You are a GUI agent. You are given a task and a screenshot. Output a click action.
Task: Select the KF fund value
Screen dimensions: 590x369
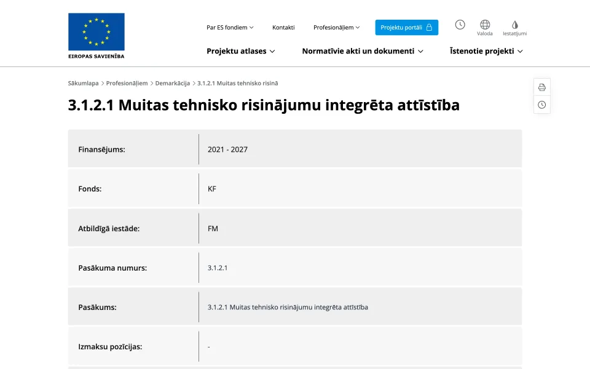[212, 189]
